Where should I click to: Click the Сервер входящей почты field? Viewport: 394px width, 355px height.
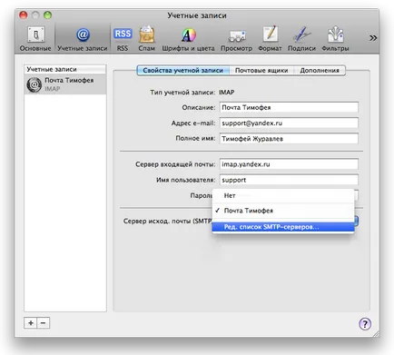coord(289,164)
